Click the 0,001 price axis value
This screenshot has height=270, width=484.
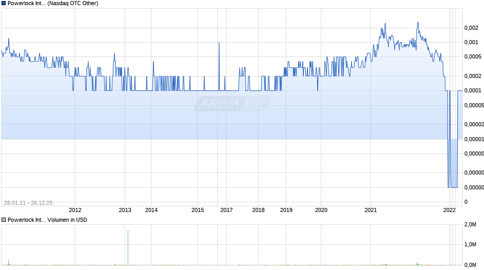tap(471, 42)
